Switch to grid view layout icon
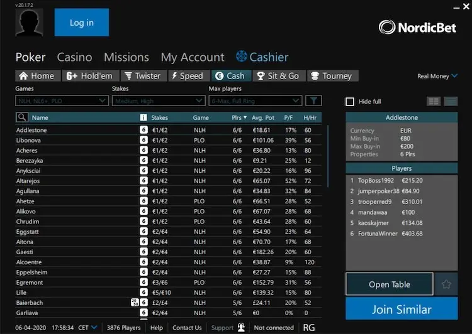Viewport: 472px width, 334px height. 434,102
